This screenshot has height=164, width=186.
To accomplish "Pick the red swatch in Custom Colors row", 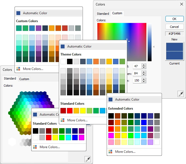I will (65, 28).
